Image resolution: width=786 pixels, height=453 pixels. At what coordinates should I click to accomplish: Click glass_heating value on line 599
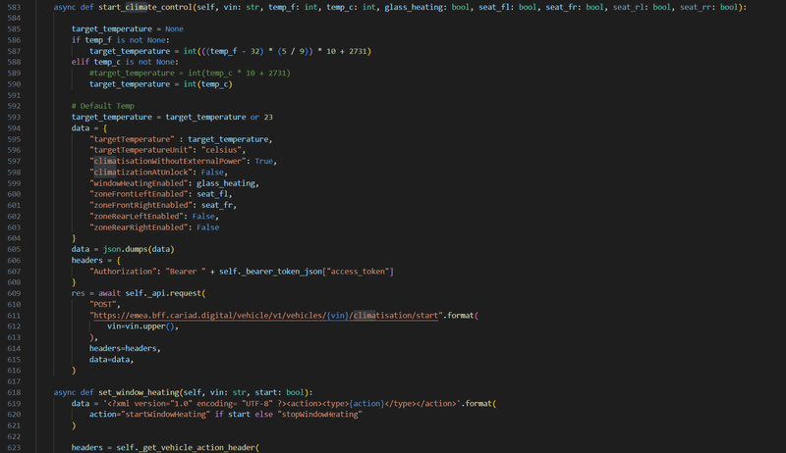click(226, 183)
